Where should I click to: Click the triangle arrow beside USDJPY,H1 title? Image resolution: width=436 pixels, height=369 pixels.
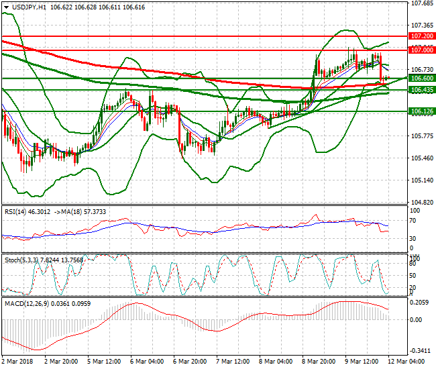coord(5,6)
